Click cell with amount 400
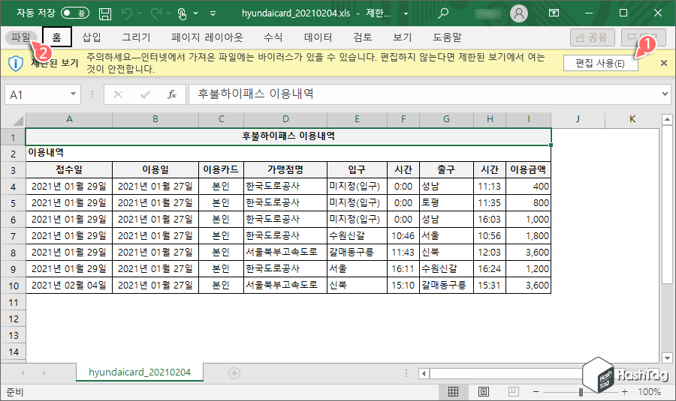676x401 pixels. [529, 187]
